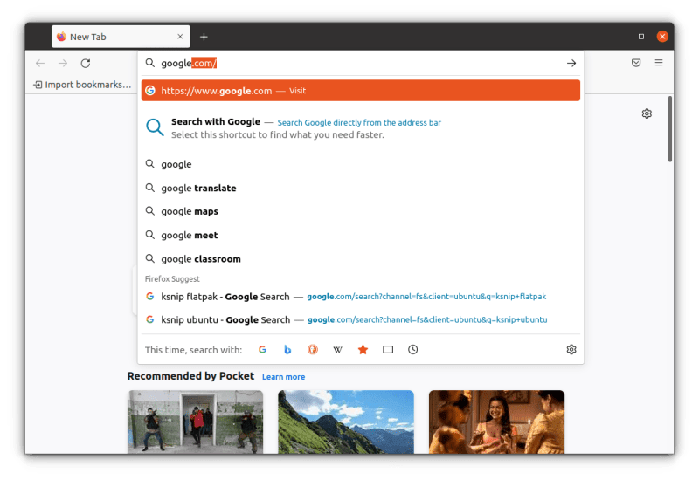Search with Google one-off icon
The width and height of the screenshot is (699, 480).
[x=262, y=350]
